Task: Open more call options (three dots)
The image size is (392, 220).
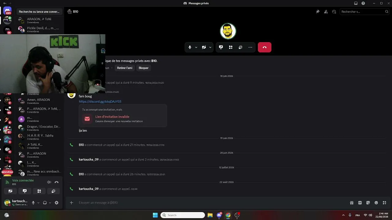Action: click(250, 47)
